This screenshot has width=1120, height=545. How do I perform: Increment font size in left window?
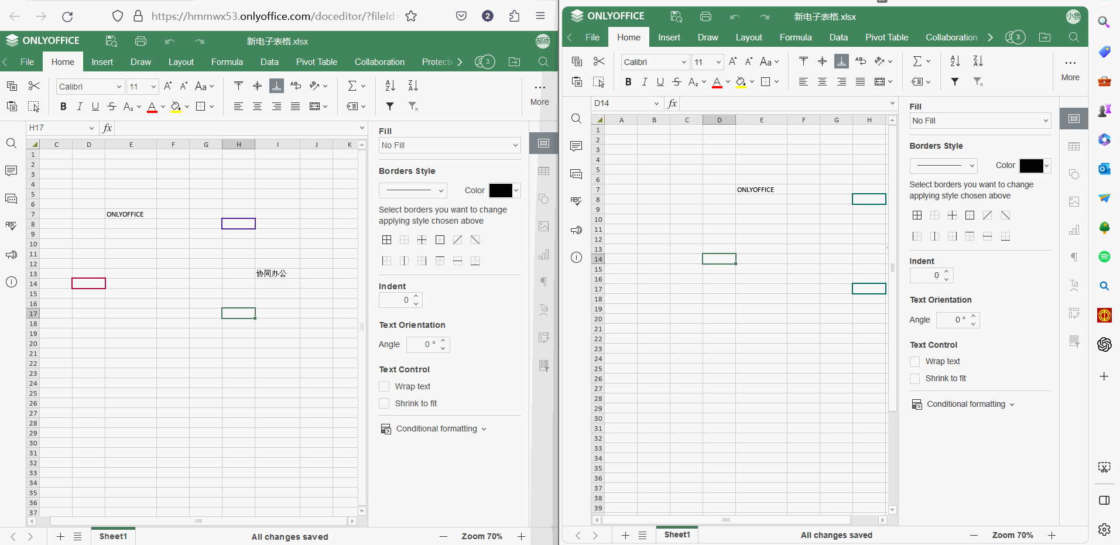point(168,86)
